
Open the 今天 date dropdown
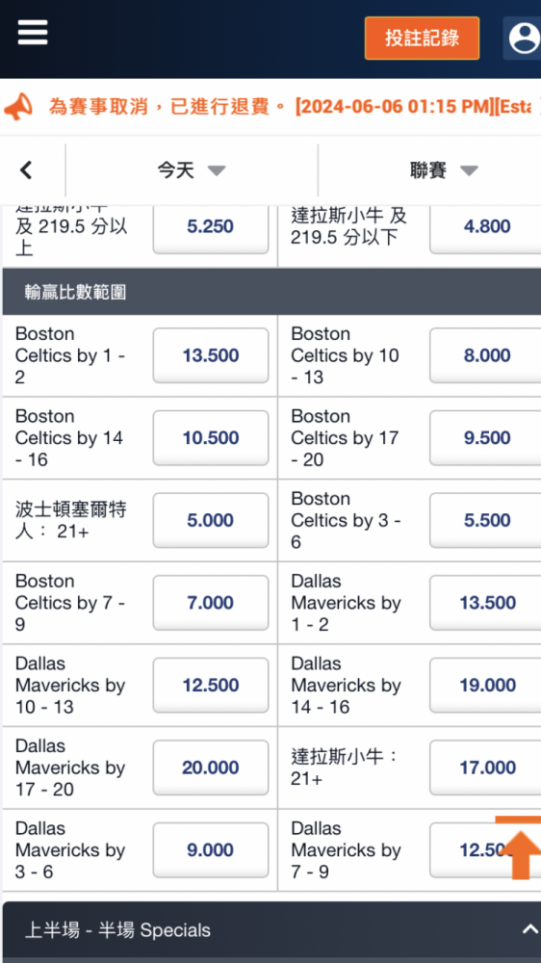click(192, 170)
